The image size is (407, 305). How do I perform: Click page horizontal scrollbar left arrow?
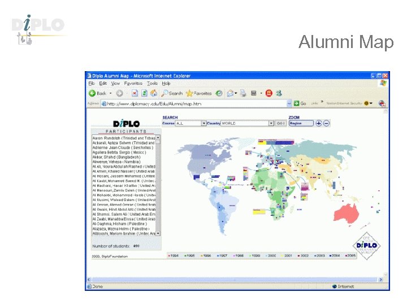pos(89,280)
